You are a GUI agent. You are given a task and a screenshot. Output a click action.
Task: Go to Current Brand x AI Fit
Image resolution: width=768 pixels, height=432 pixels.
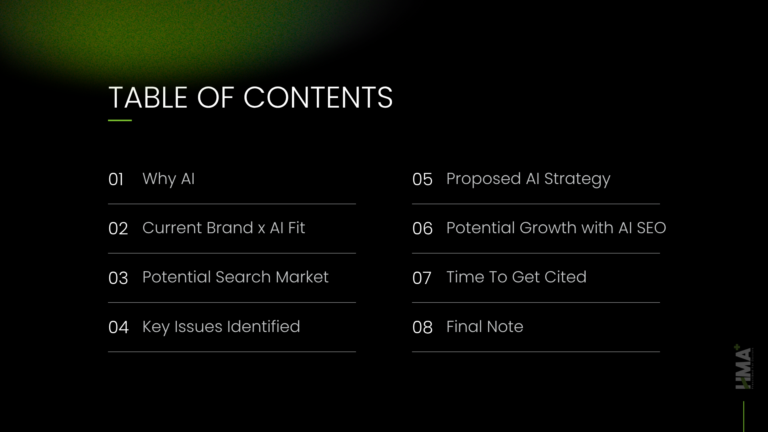pos(224,228)
